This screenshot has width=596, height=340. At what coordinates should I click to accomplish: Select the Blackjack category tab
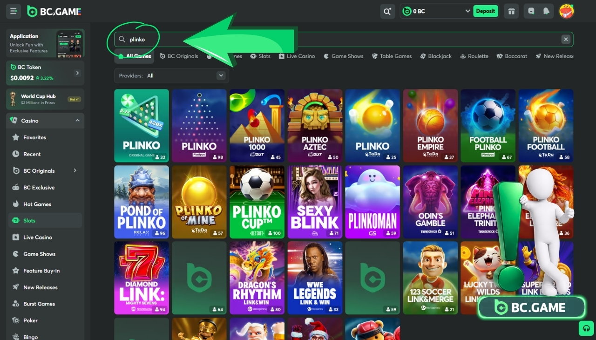click(436, 56)
